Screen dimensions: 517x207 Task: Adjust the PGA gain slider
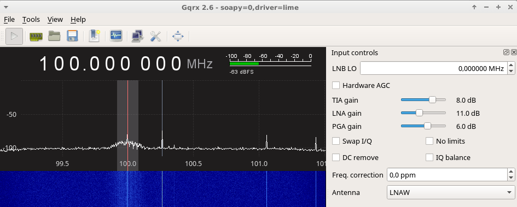[x=423, y=126]
